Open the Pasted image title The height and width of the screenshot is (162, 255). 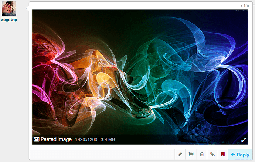(56, 139)
